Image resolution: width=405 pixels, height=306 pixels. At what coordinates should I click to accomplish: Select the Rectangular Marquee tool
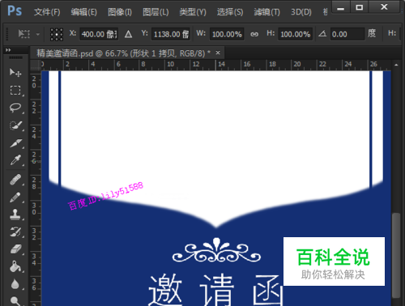tap(15, 90)
